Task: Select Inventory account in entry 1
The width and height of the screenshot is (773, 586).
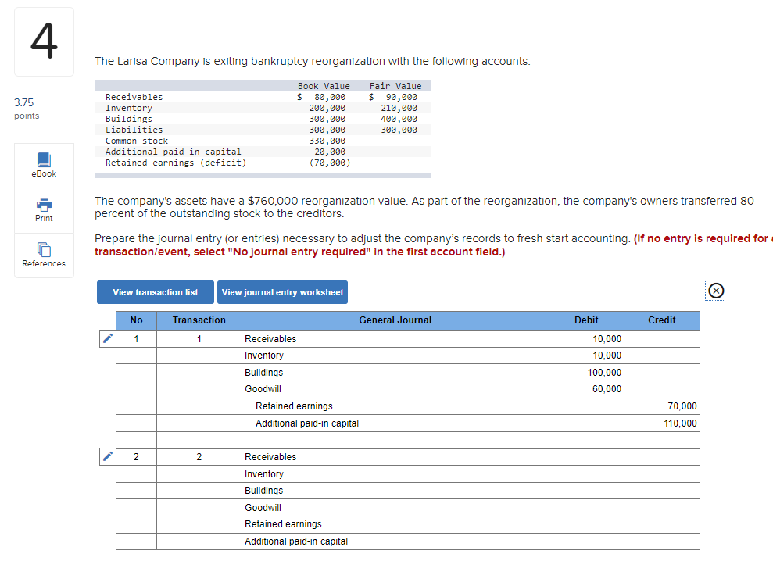Action: click(x=395, y=356)
